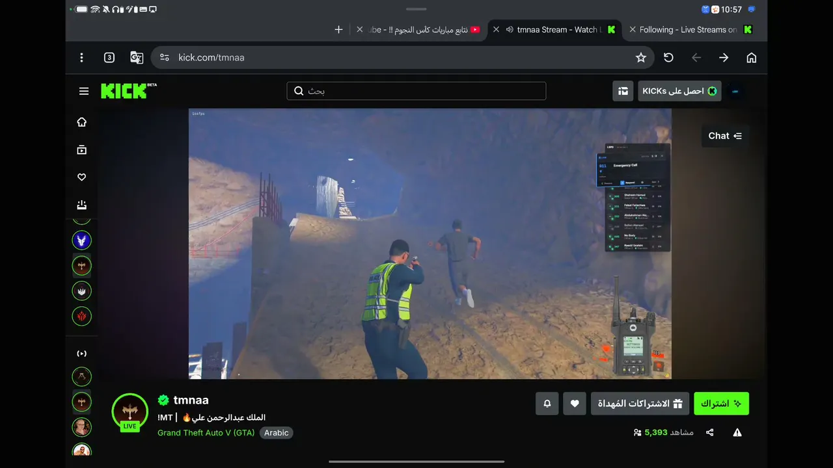Open site settings icon in address bar
This screenshot has width=833, height=468.
165,58
